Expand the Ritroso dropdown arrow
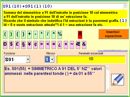 52,59
